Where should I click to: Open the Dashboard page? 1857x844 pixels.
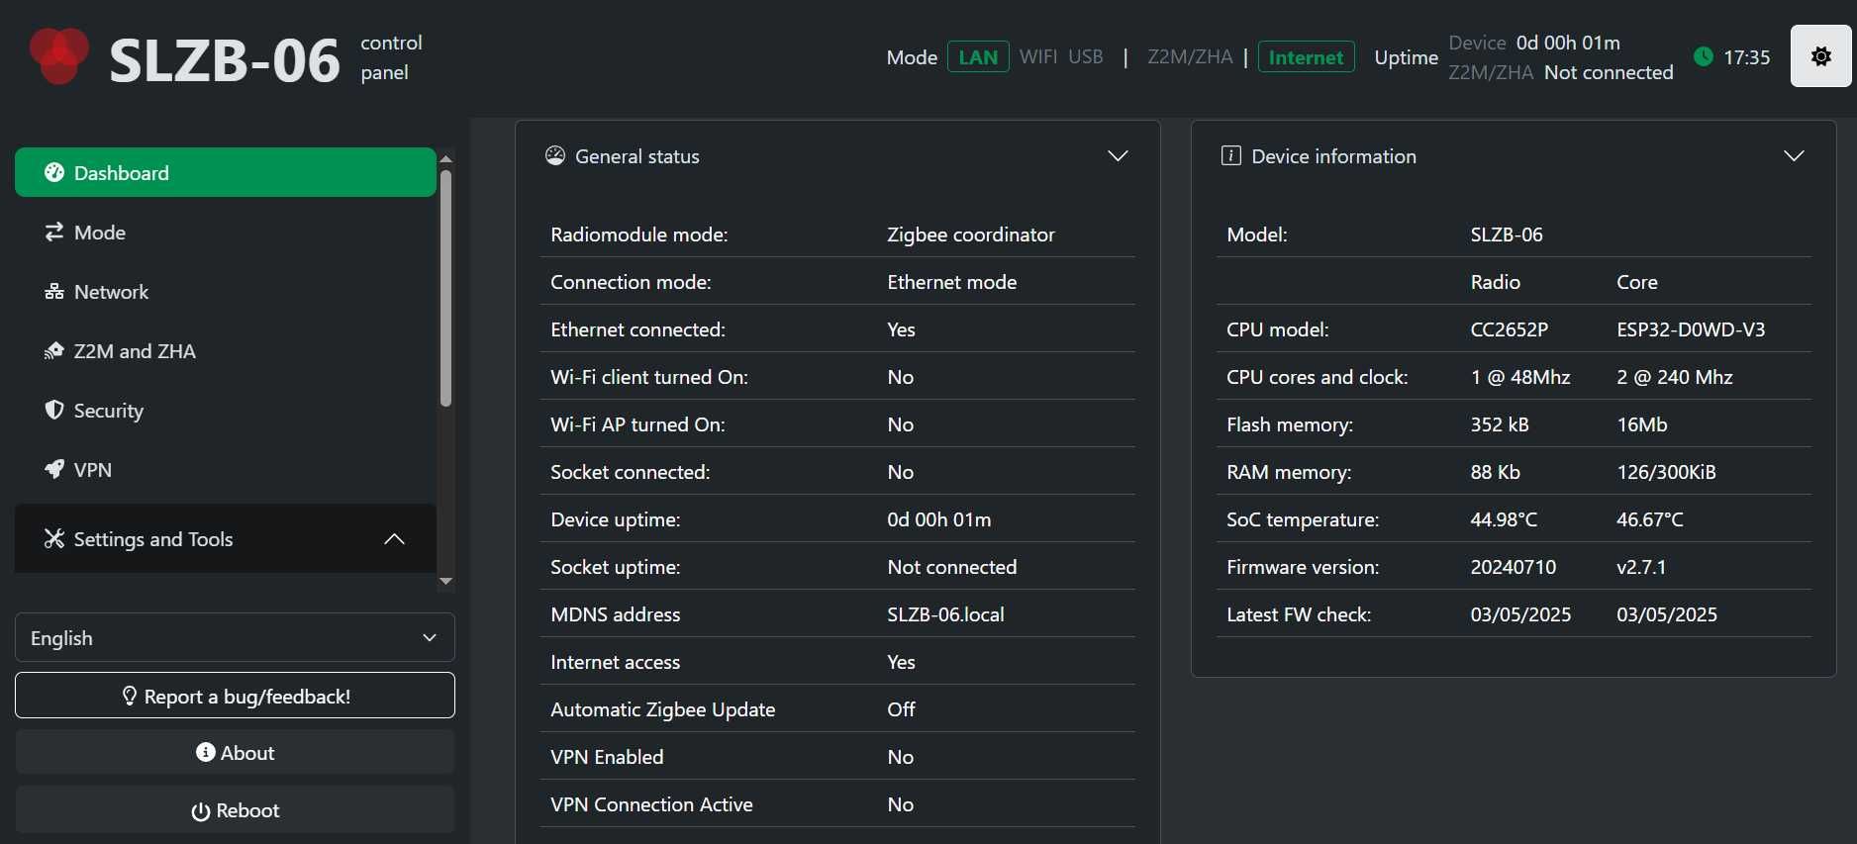(226, 172)
